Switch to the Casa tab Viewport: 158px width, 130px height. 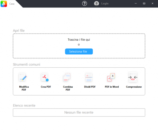12,4
